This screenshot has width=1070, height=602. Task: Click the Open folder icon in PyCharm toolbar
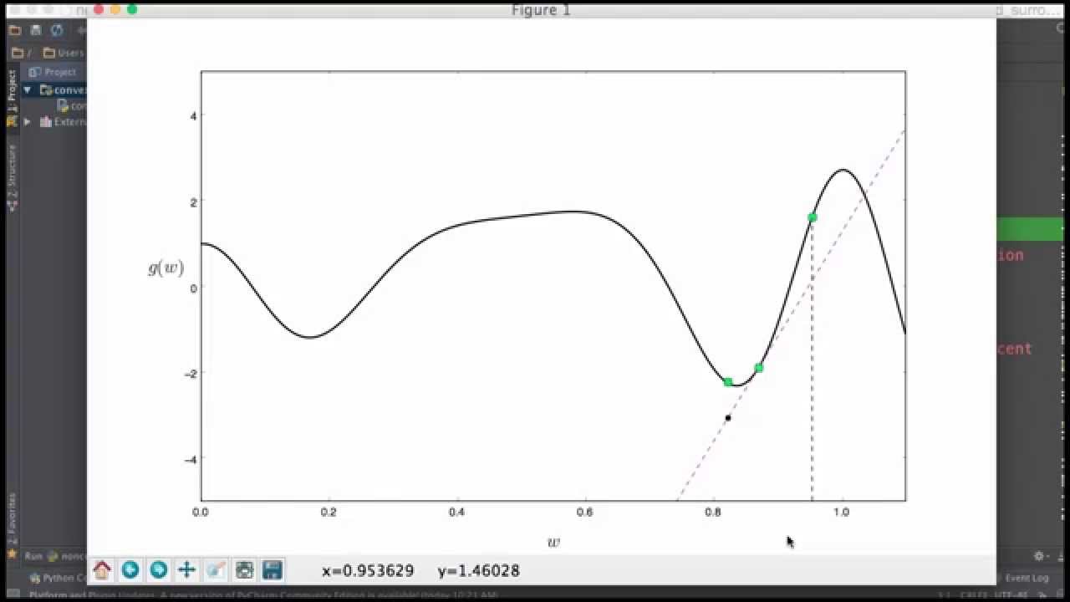[x=16, y=30]
